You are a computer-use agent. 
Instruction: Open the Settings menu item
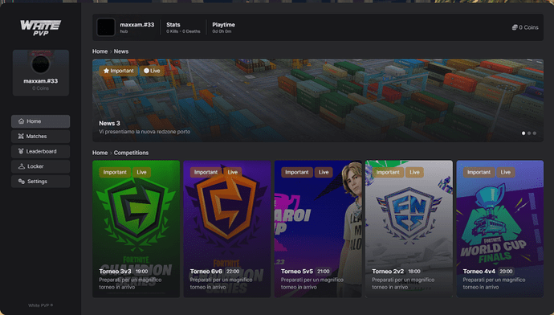[41, 182]
